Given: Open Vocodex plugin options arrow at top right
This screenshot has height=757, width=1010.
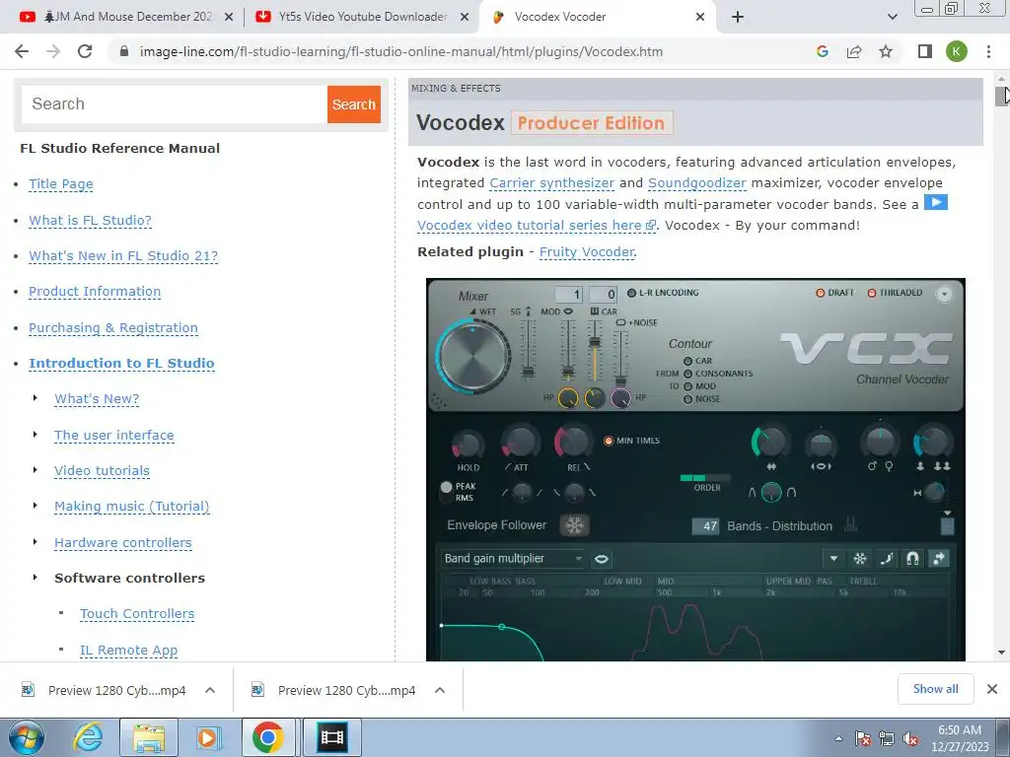Looking at the screenshot, I should (944, 294).
